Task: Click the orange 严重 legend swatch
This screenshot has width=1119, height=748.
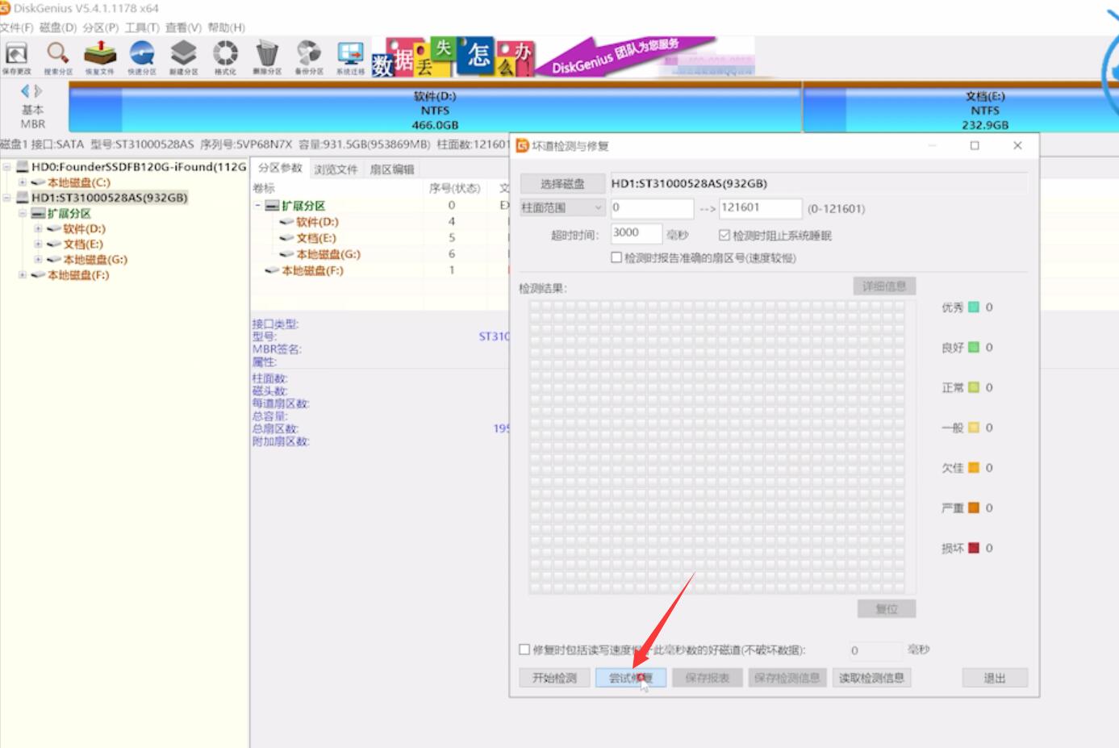Action: click(x=974, y=508)
